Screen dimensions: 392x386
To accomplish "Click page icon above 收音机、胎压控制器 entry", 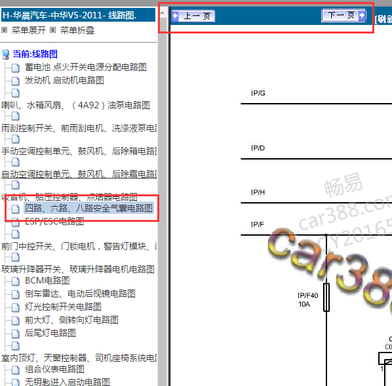I will click(16, 185).
